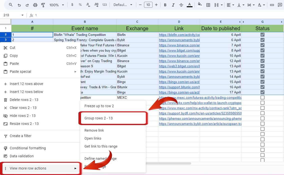Image resolution: width=284 pixels, height=175 pixels.
Task: Choose Open links in submenu
Action: point(113,138)
